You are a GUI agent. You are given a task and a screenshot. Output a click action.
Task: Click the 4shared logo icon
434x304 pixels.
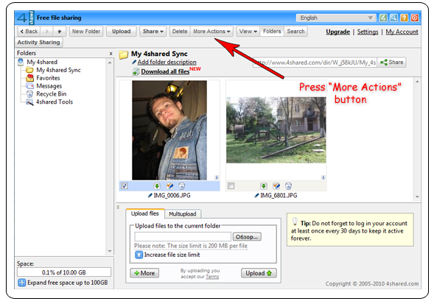pos(25,18)
